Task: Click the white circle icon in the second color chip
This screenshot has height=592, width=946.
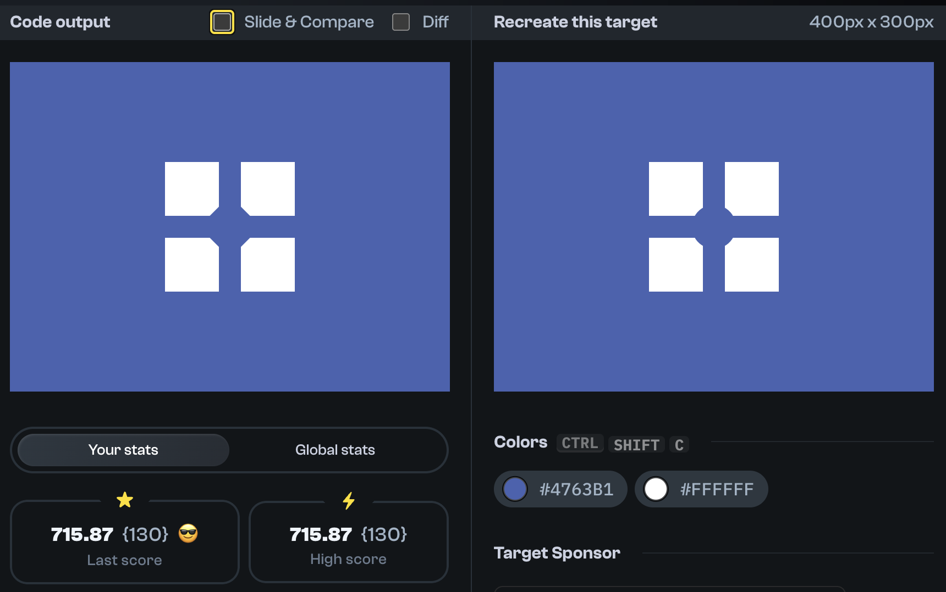Action: click(x=656, y=489)
